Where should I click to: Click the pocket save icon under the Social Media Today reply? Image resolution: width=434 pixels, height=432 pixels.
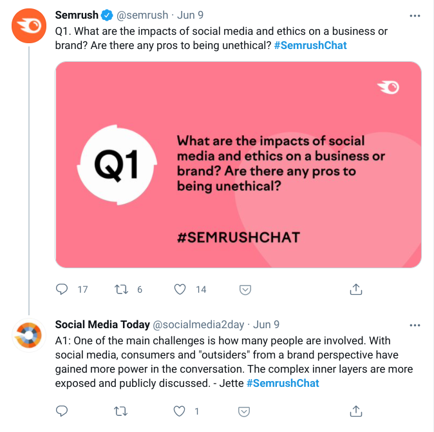click(x=245, y=411)
